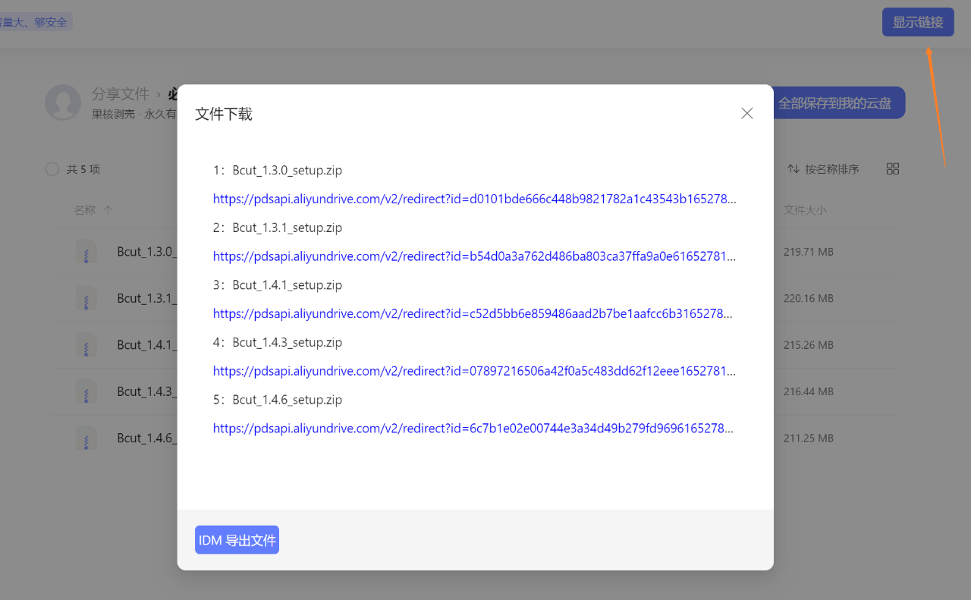Viewport: 971px width, 600px height.
Task: Click the 211.25 MB size value
Action: (809, 438)
